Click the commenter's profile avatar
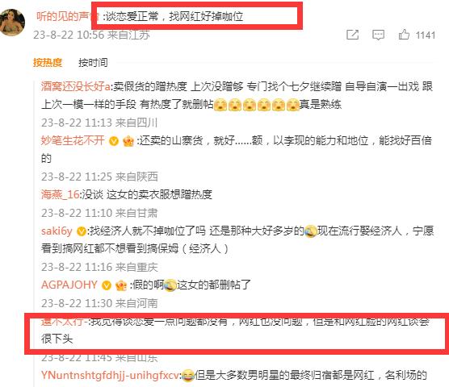 tap(12, 23)
